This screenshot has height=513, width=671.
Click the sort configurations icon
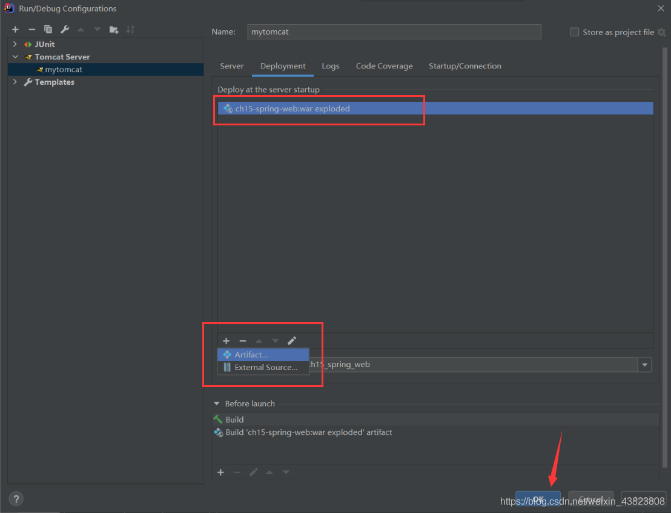pos(130,30)
